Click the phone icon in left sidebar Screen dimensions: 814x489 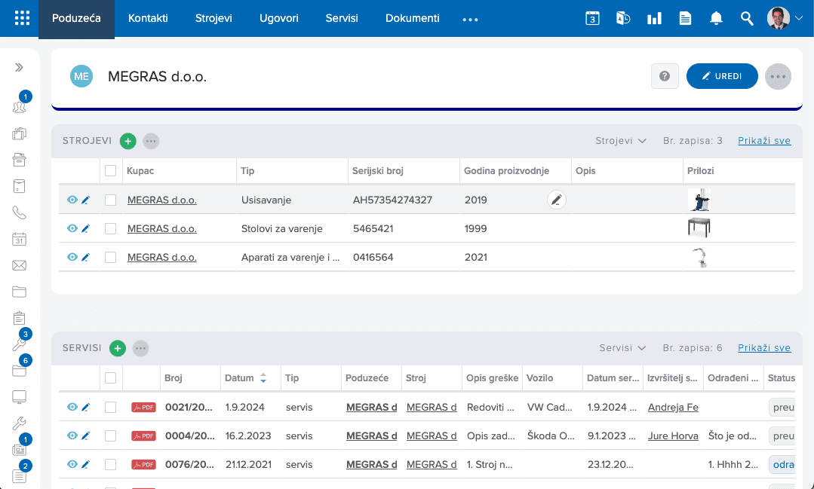[x=19, y=212]
